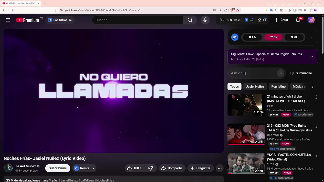Image resolution: width=324 pixels, height=182 pixels.
Task: Select the Todos filter chip
Action: tap(234, 86)
